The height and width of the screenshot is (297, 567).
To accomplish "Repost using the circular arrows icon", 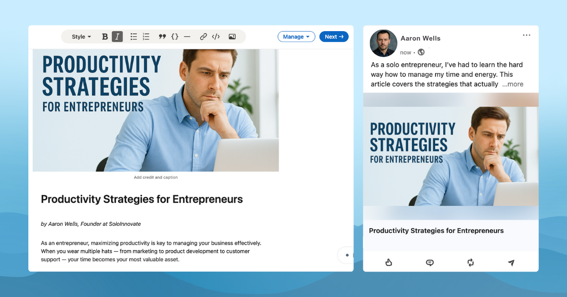I will [470, 263].
